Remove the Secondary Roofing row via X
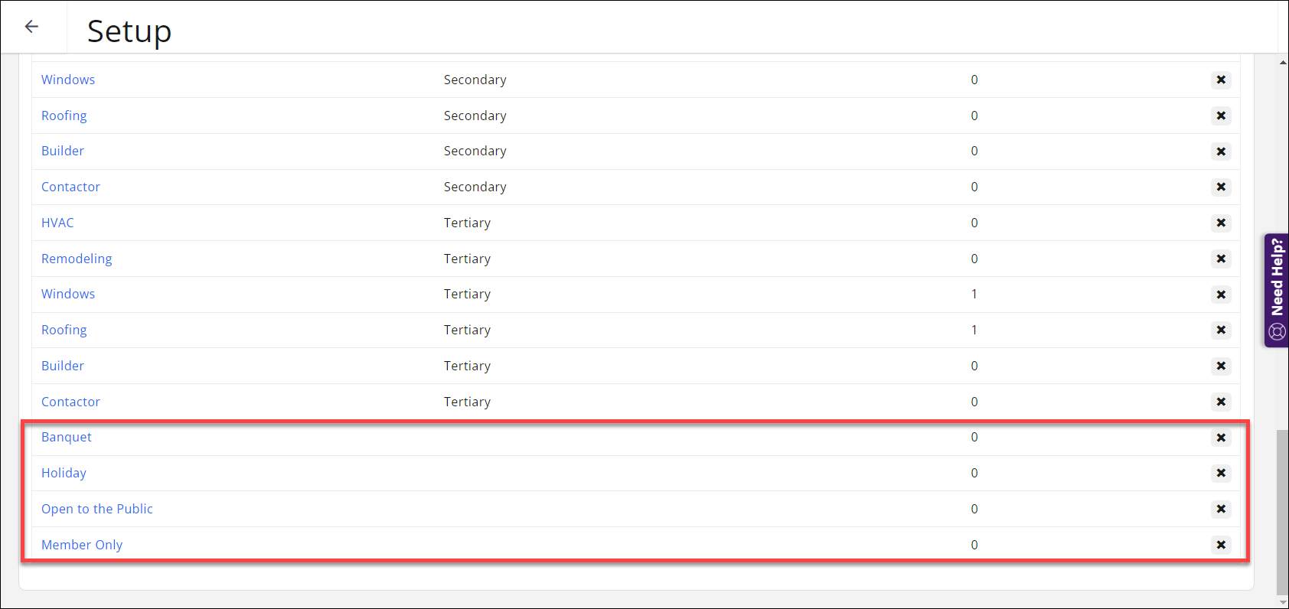This screenshot has width=1289, height=609. click(x=1221, y=116)
